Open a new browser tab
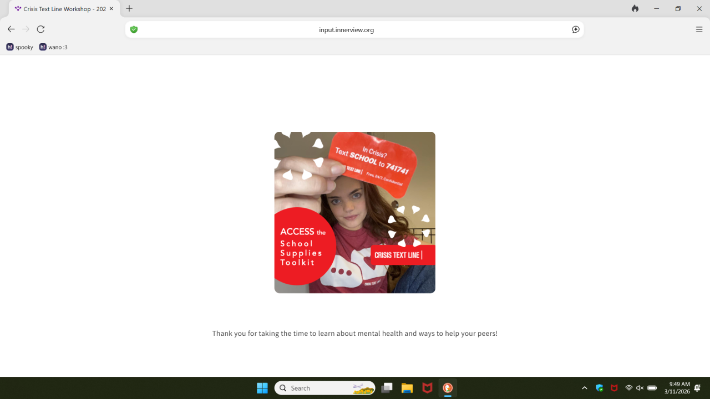Viewport: 710px width, 399px height. 129,9
